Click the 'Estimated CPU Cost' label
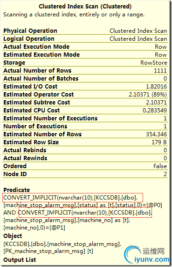 pyautogui.click(x=32, y=110)
